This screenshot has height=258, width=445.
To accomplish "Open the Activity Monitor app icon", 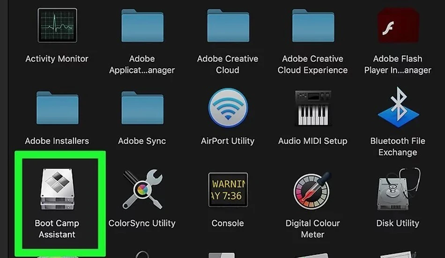I will coord(57,25).
